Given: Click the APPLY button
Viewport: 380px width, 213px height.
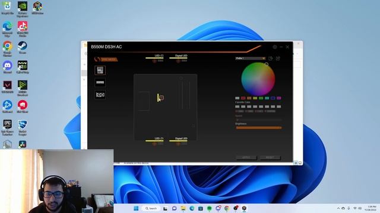Looking at the screenshot, I should pos(246,157).
